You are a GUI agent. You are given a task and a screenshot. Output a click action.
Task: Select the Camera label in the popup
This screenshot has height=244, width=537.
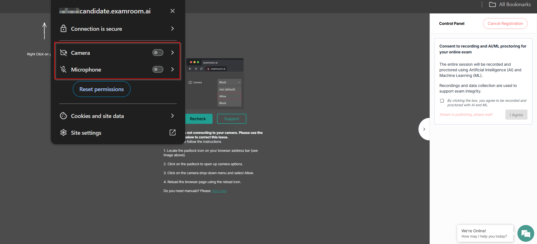point(81,53)
